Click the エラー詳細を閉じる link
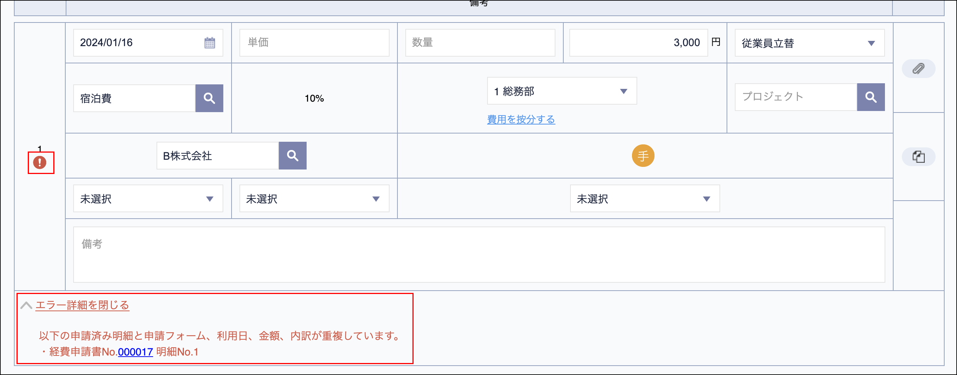This screenshot has height=375, width=957. pos(82,305)
